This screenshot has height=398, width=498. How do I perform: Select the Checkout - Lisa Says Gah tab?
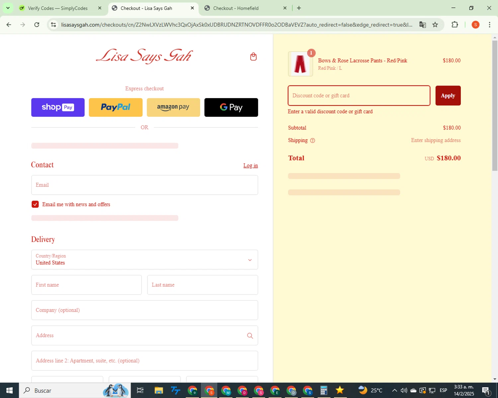pos(146,8)
